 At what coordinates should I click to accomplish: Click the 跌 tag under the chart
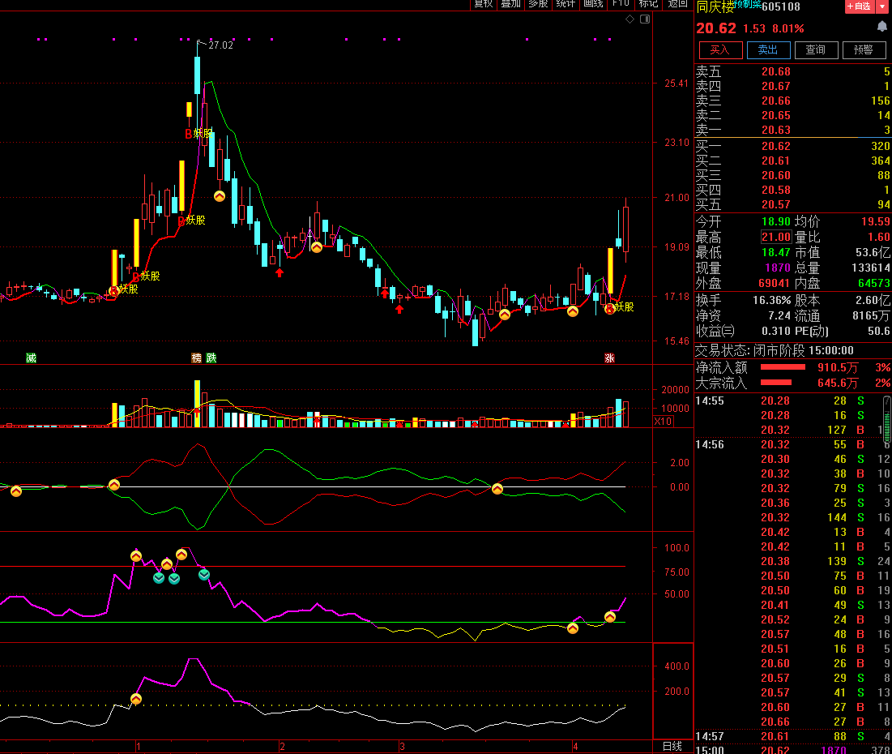211,358
